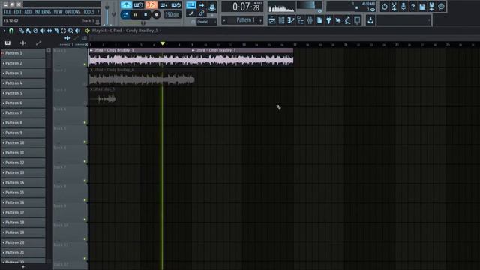Click the content library download icon
The width and height of the screenshot is (480, 270).
pos(370,20)
